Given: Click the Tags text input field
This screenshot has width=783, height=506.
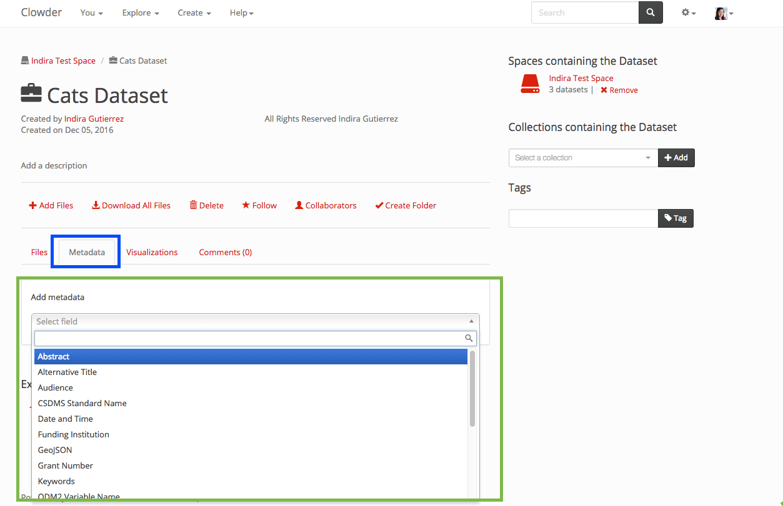Looking at the screenshot, I should pos(582,218).
